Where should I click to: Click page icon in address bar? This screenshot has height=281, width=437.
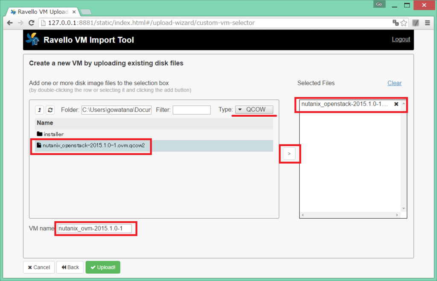(43, 23)
